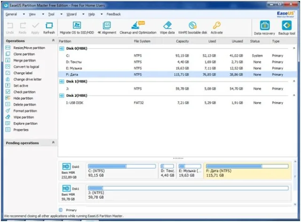Select the E: Музыка partition row
This screenshot has height=222, width=301.
click(177, 68)
